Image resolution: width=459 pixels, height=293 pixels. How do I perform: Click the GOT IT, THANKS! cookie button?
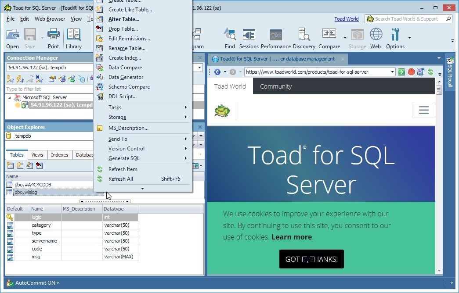click(311, 259)
